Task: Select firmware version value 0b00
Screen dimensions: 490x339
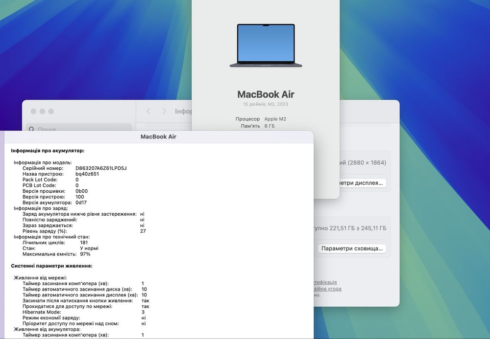Action: tap(81, 191)
